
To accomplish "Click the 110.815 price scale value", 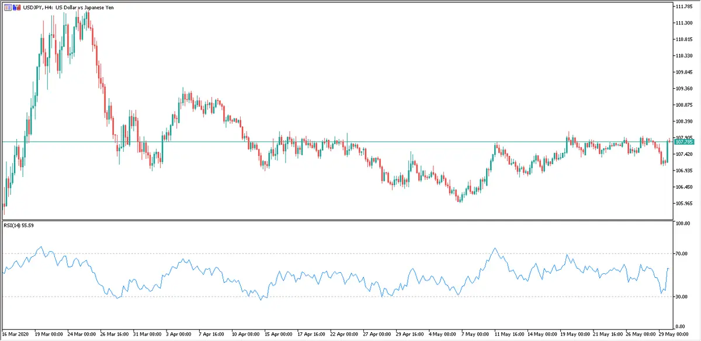I will [684, 39].
